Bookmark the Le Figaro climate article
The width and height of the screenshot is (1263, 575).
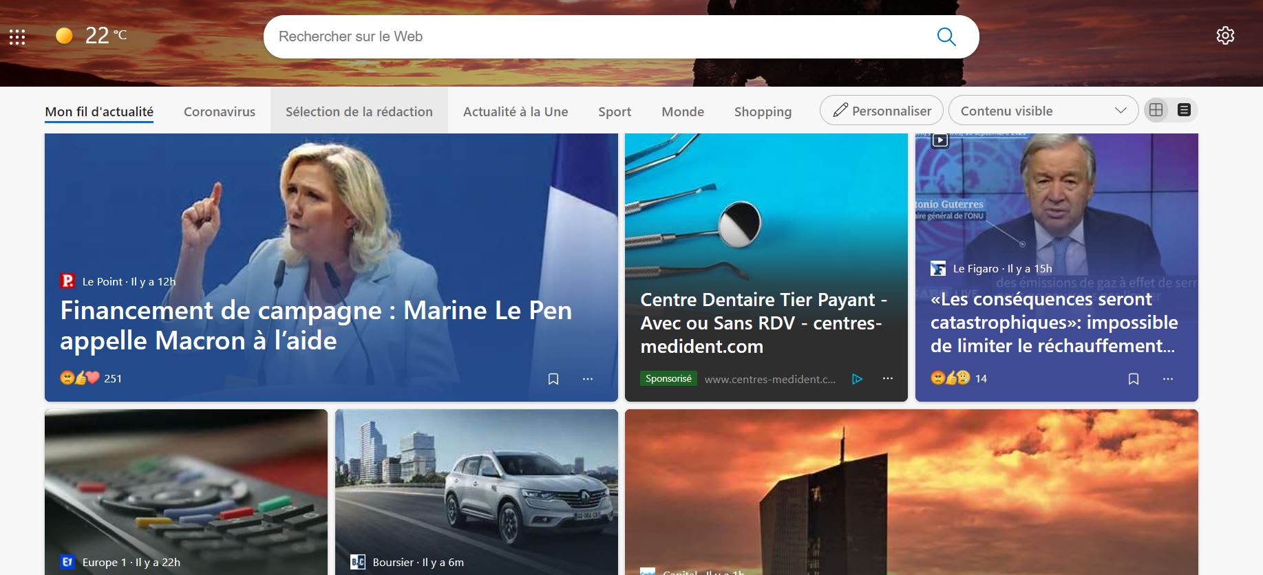pyautogui.click(x=1134, y=379)
